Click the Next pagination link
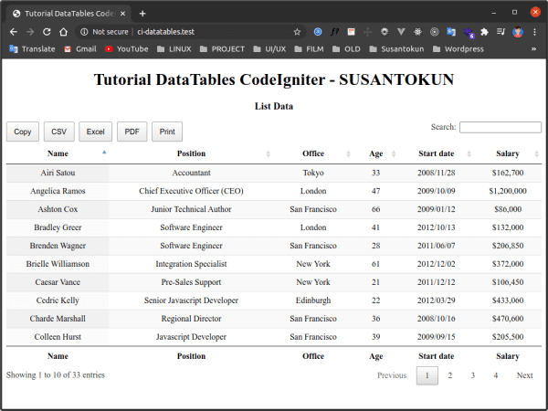This screenshot has height=411, width=548. 524,375
